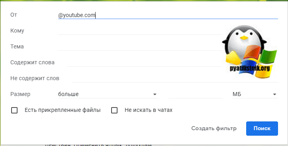Click the От label text
The height and width of the screenshot is (146, 288).
coord(14,15)
